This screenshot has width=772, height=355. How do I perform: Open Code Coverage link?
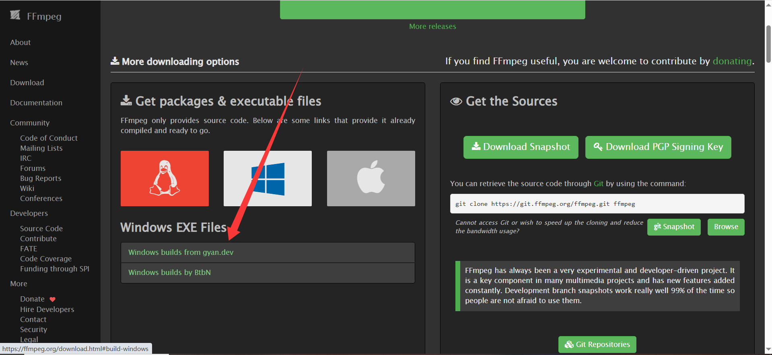click(46, 259)
